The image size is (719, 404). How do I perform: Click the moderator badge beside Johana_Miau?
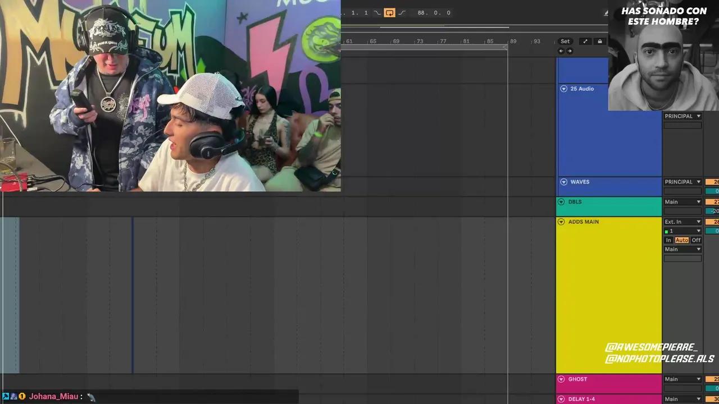6,397
